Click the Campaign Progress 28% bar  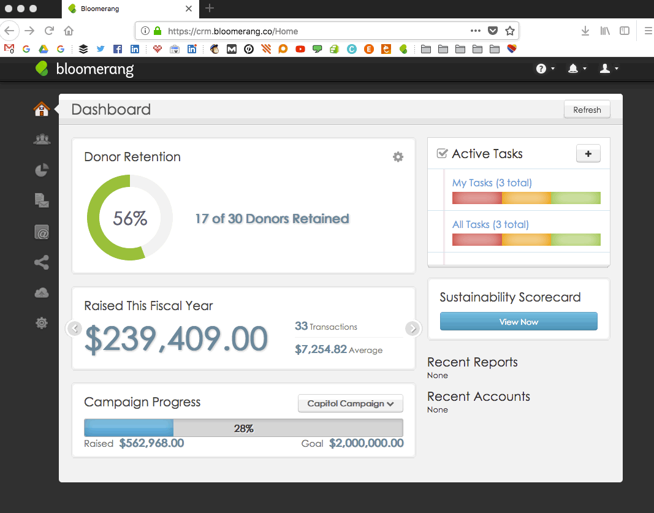coord(243,428)
